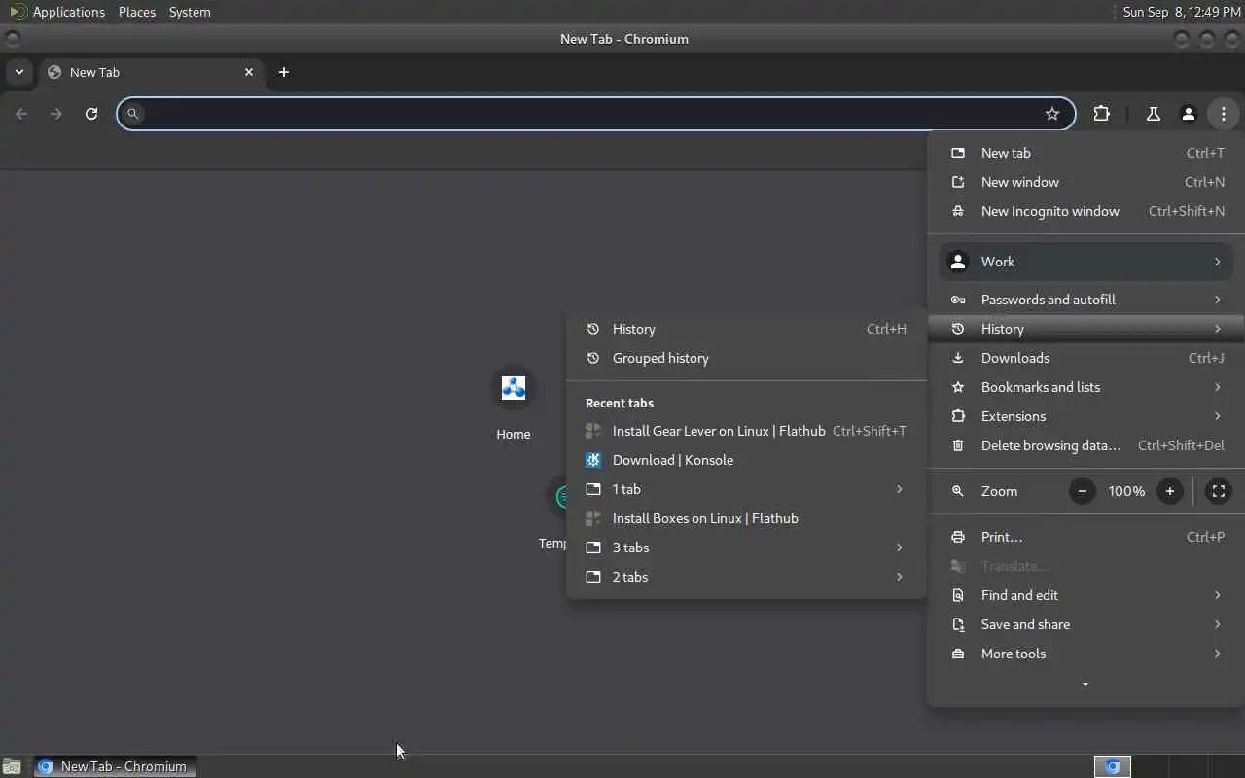The image size is (1245, 778).
Task: Click the menu's scroll-down arrow
Action: (1085, 685)
